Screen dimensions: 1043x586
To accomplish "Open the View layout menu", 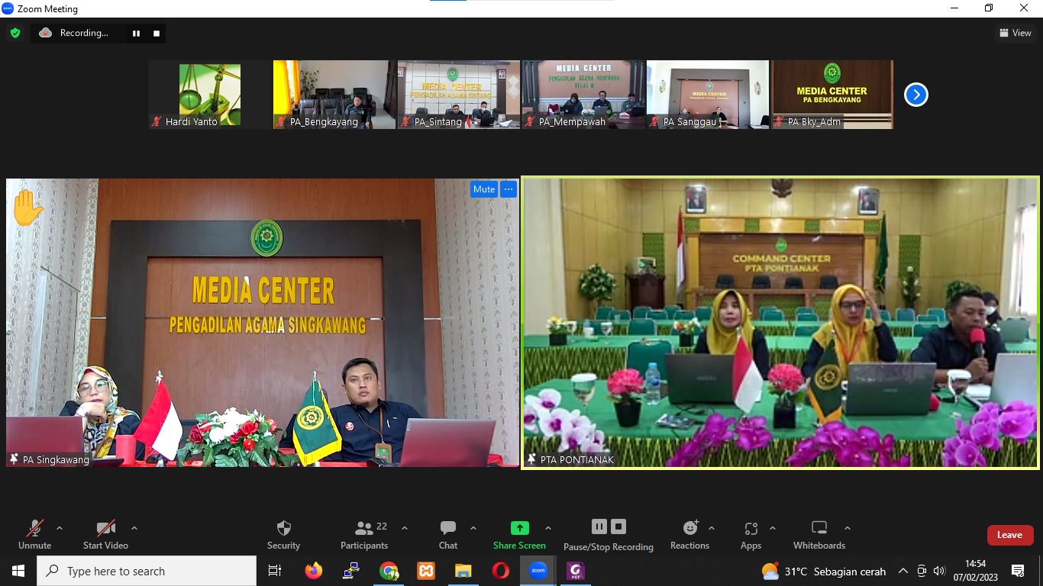I will point(1015,33).
